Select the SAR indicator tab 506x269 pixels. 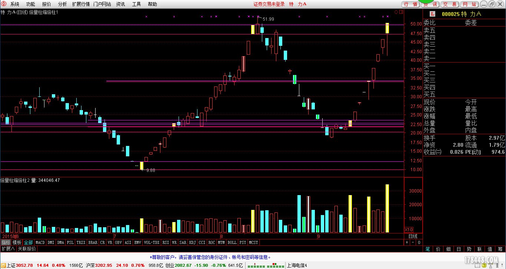click(x=183, y=242)
